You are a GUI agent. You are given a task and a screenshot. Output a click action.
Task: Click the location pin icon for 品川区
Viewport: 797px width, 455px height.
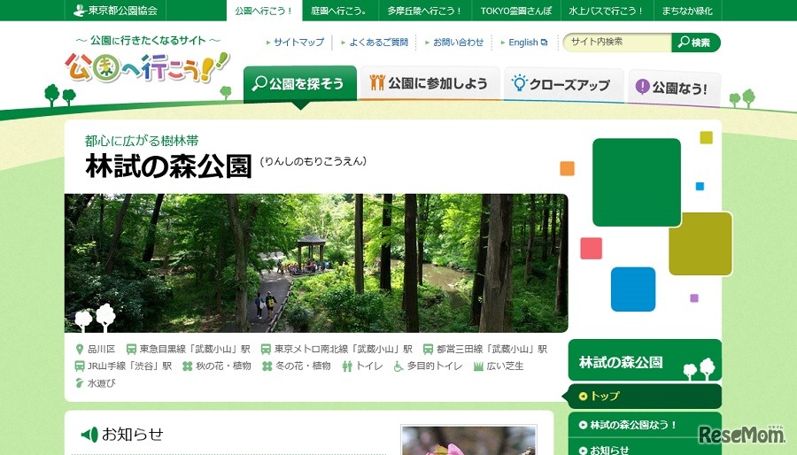[x=80, y=350]
